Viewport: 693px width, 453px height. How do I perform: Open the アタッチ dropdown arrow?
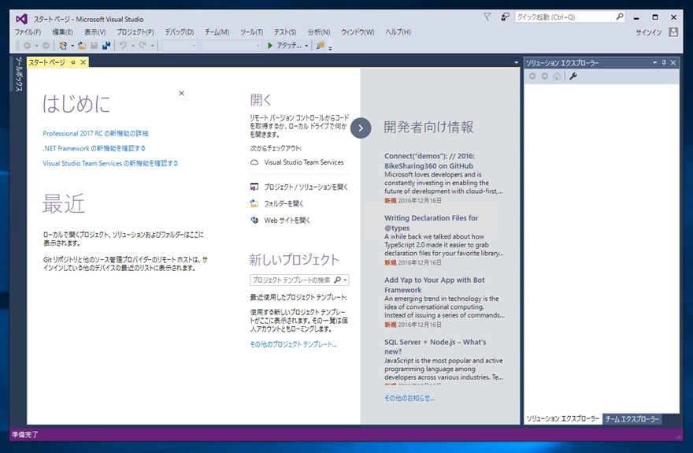306,46
